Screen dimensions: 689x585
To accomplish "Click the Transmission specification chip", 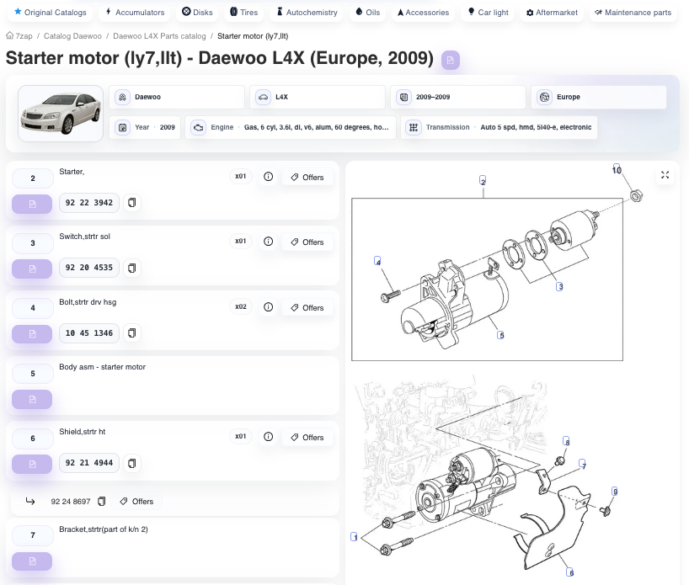I will click(x=499, y=127).
